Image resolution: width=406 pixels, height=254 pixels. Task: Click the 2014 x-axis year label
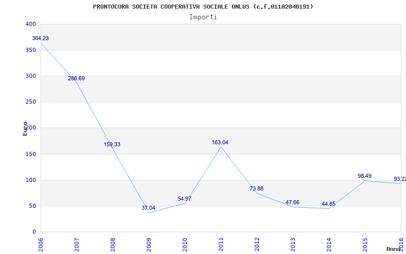pyautogui.click(x=328, y=245)
